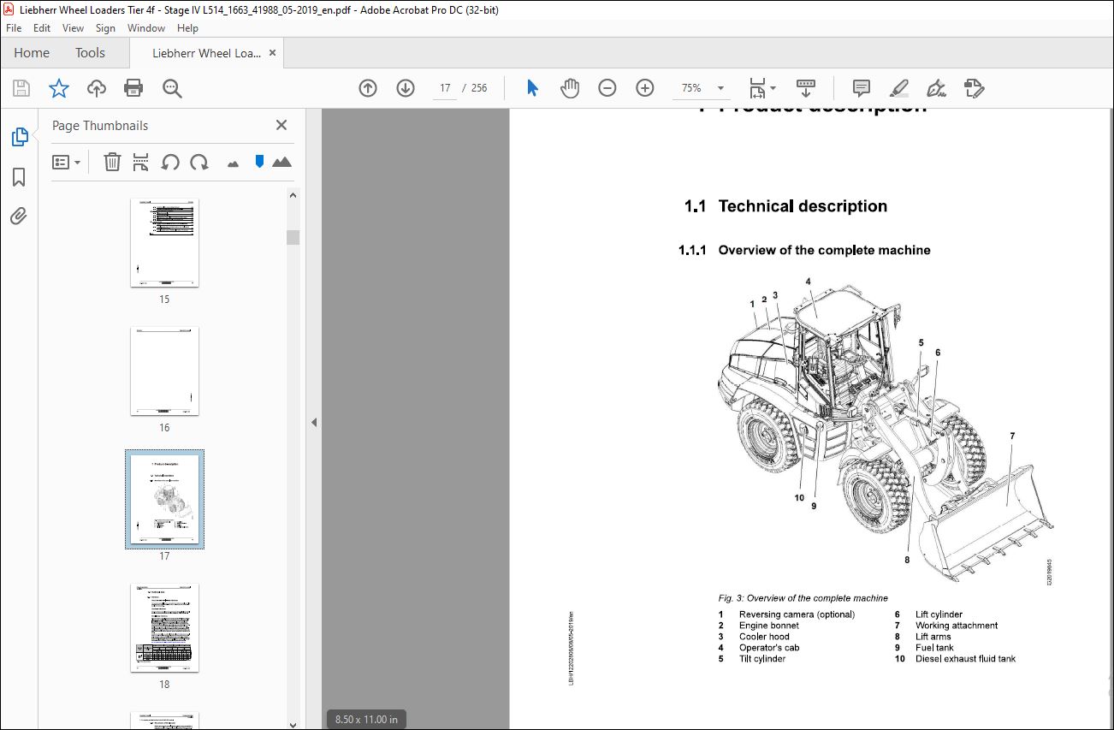1114x730 pixels.
Task: Click the thumbnails scrollbar up arrow
Action: click(x=293, y=195)
